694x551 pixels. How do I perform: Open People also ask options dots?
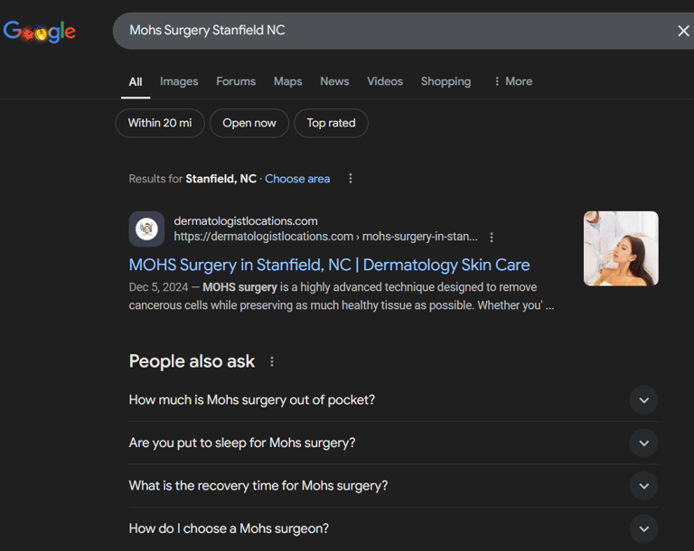[x=272, y=361]
